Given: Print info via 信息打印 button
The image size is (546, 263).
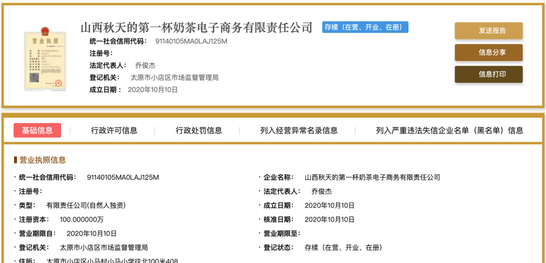Looking at the screenshot, I should coord(488,74).
